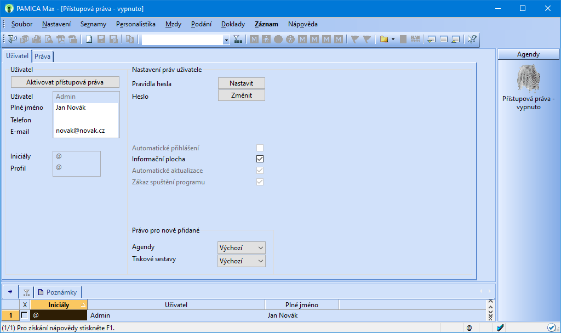The width and height of the screenshot is (561, 333).
Task: Click the circled checkmark icon in status bar corner
Action: [551, 328]
